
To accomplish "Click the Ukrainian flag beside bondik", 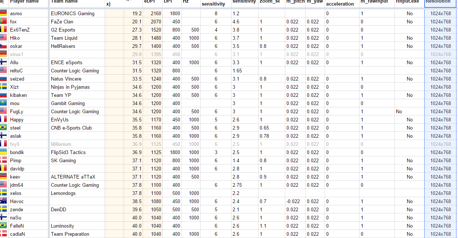I will pyautogui.click(x=3, y=152).
